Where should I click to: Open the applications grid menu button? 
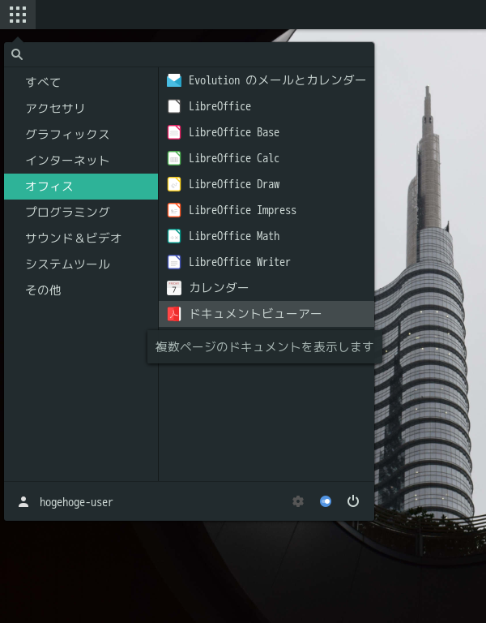pos(18,15)
